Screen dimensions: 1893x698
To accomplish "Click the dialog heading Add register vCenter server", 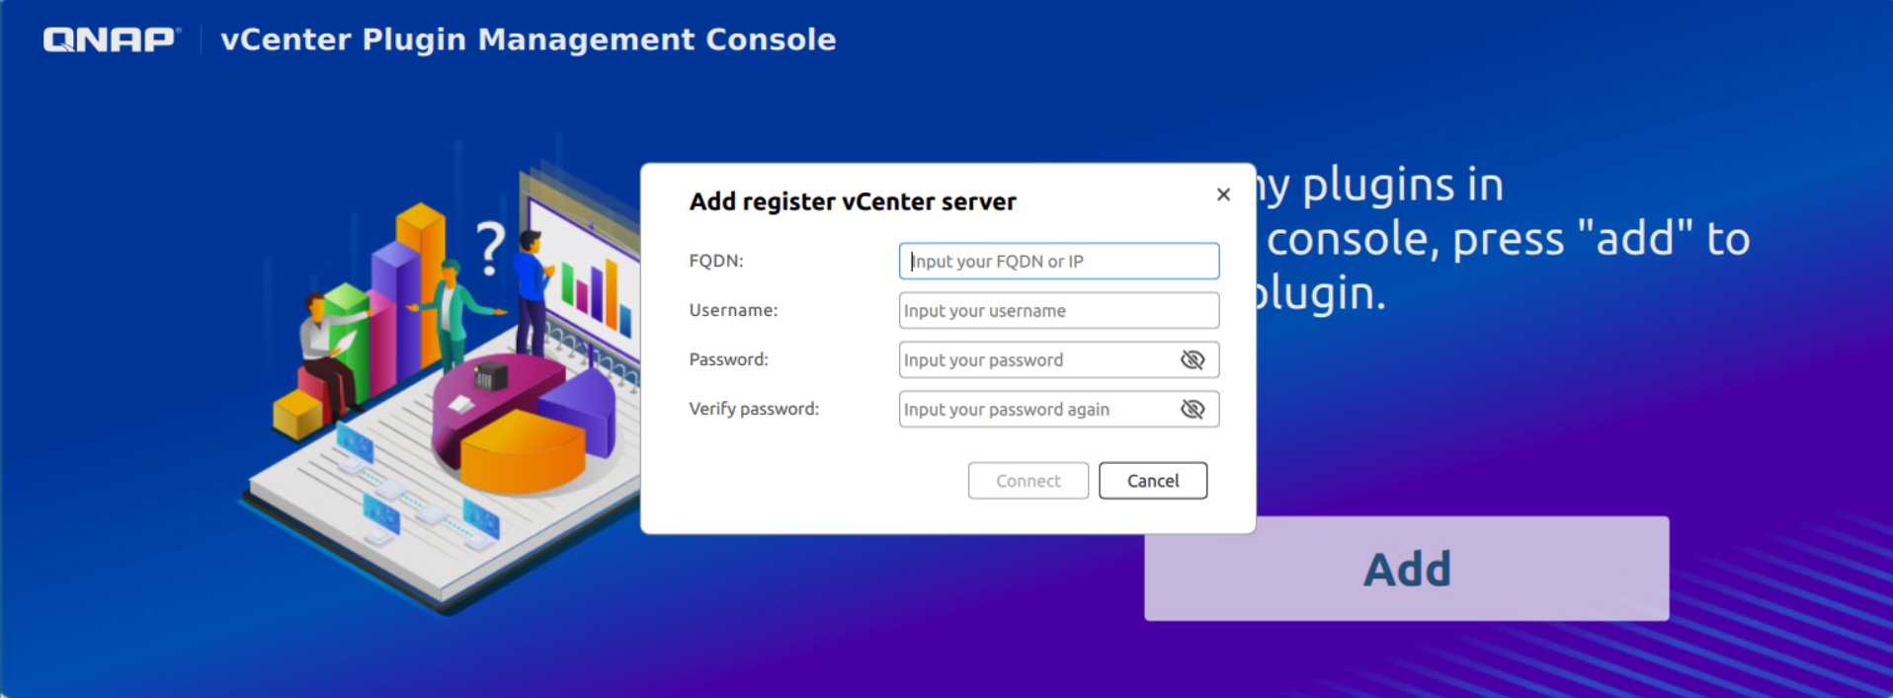I will (853, 201).
